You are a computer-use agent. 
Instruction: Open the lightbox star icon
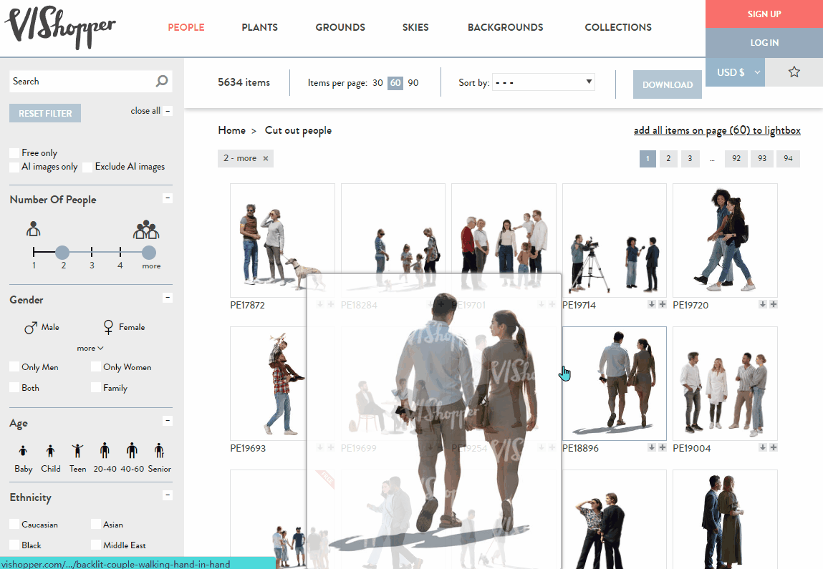tap(794, 72)
